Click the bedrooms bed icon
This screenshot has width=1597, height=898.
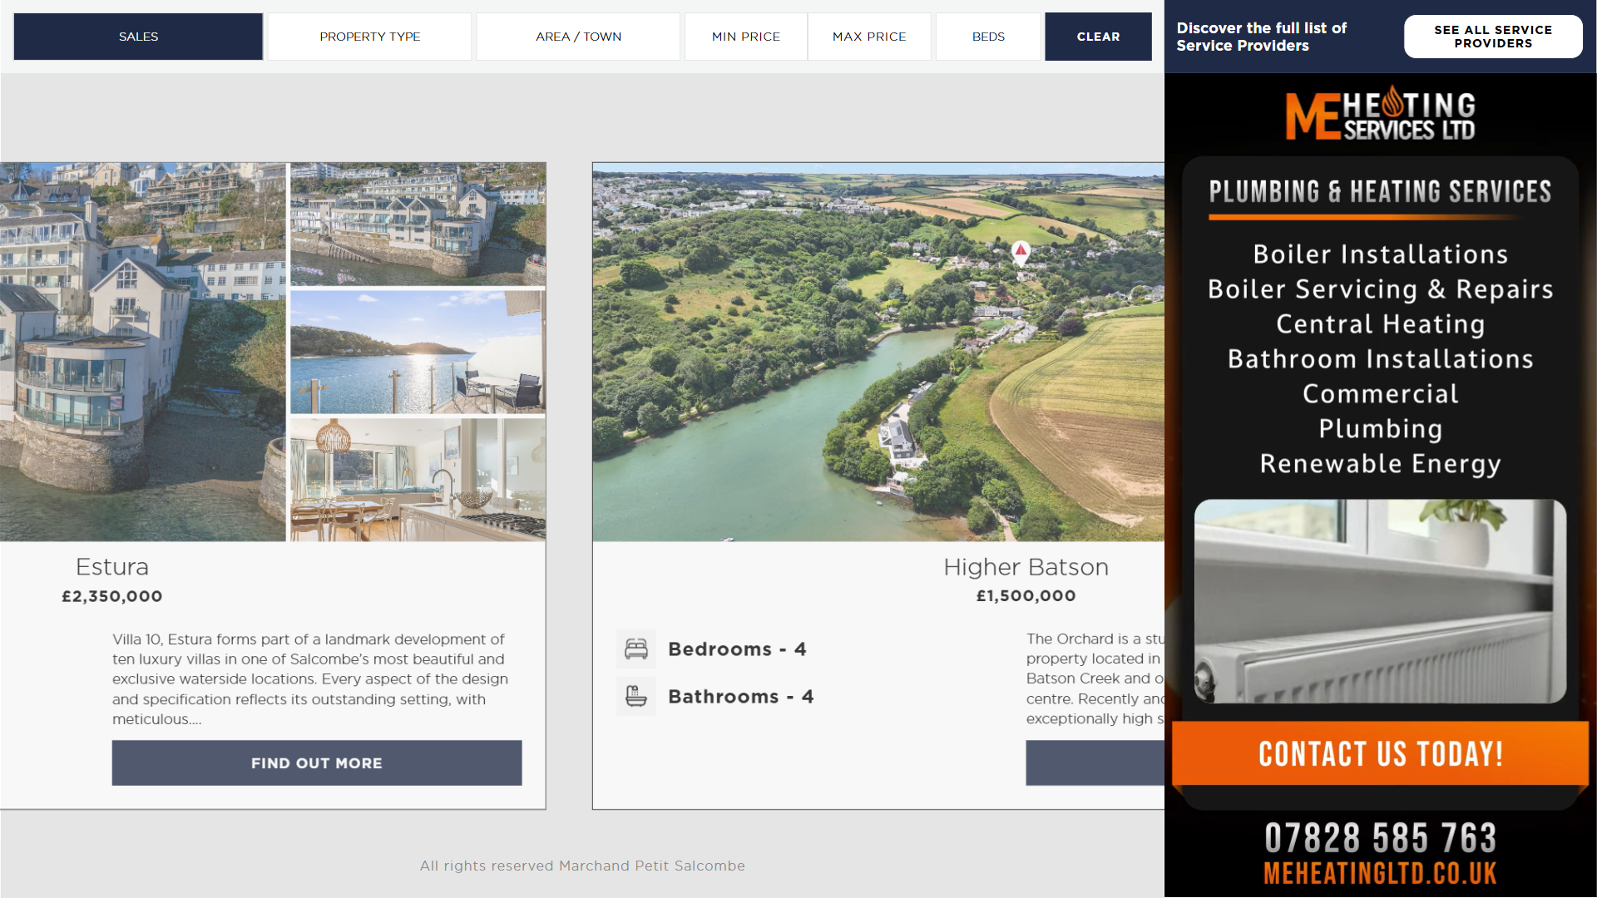tap(636, 649)
